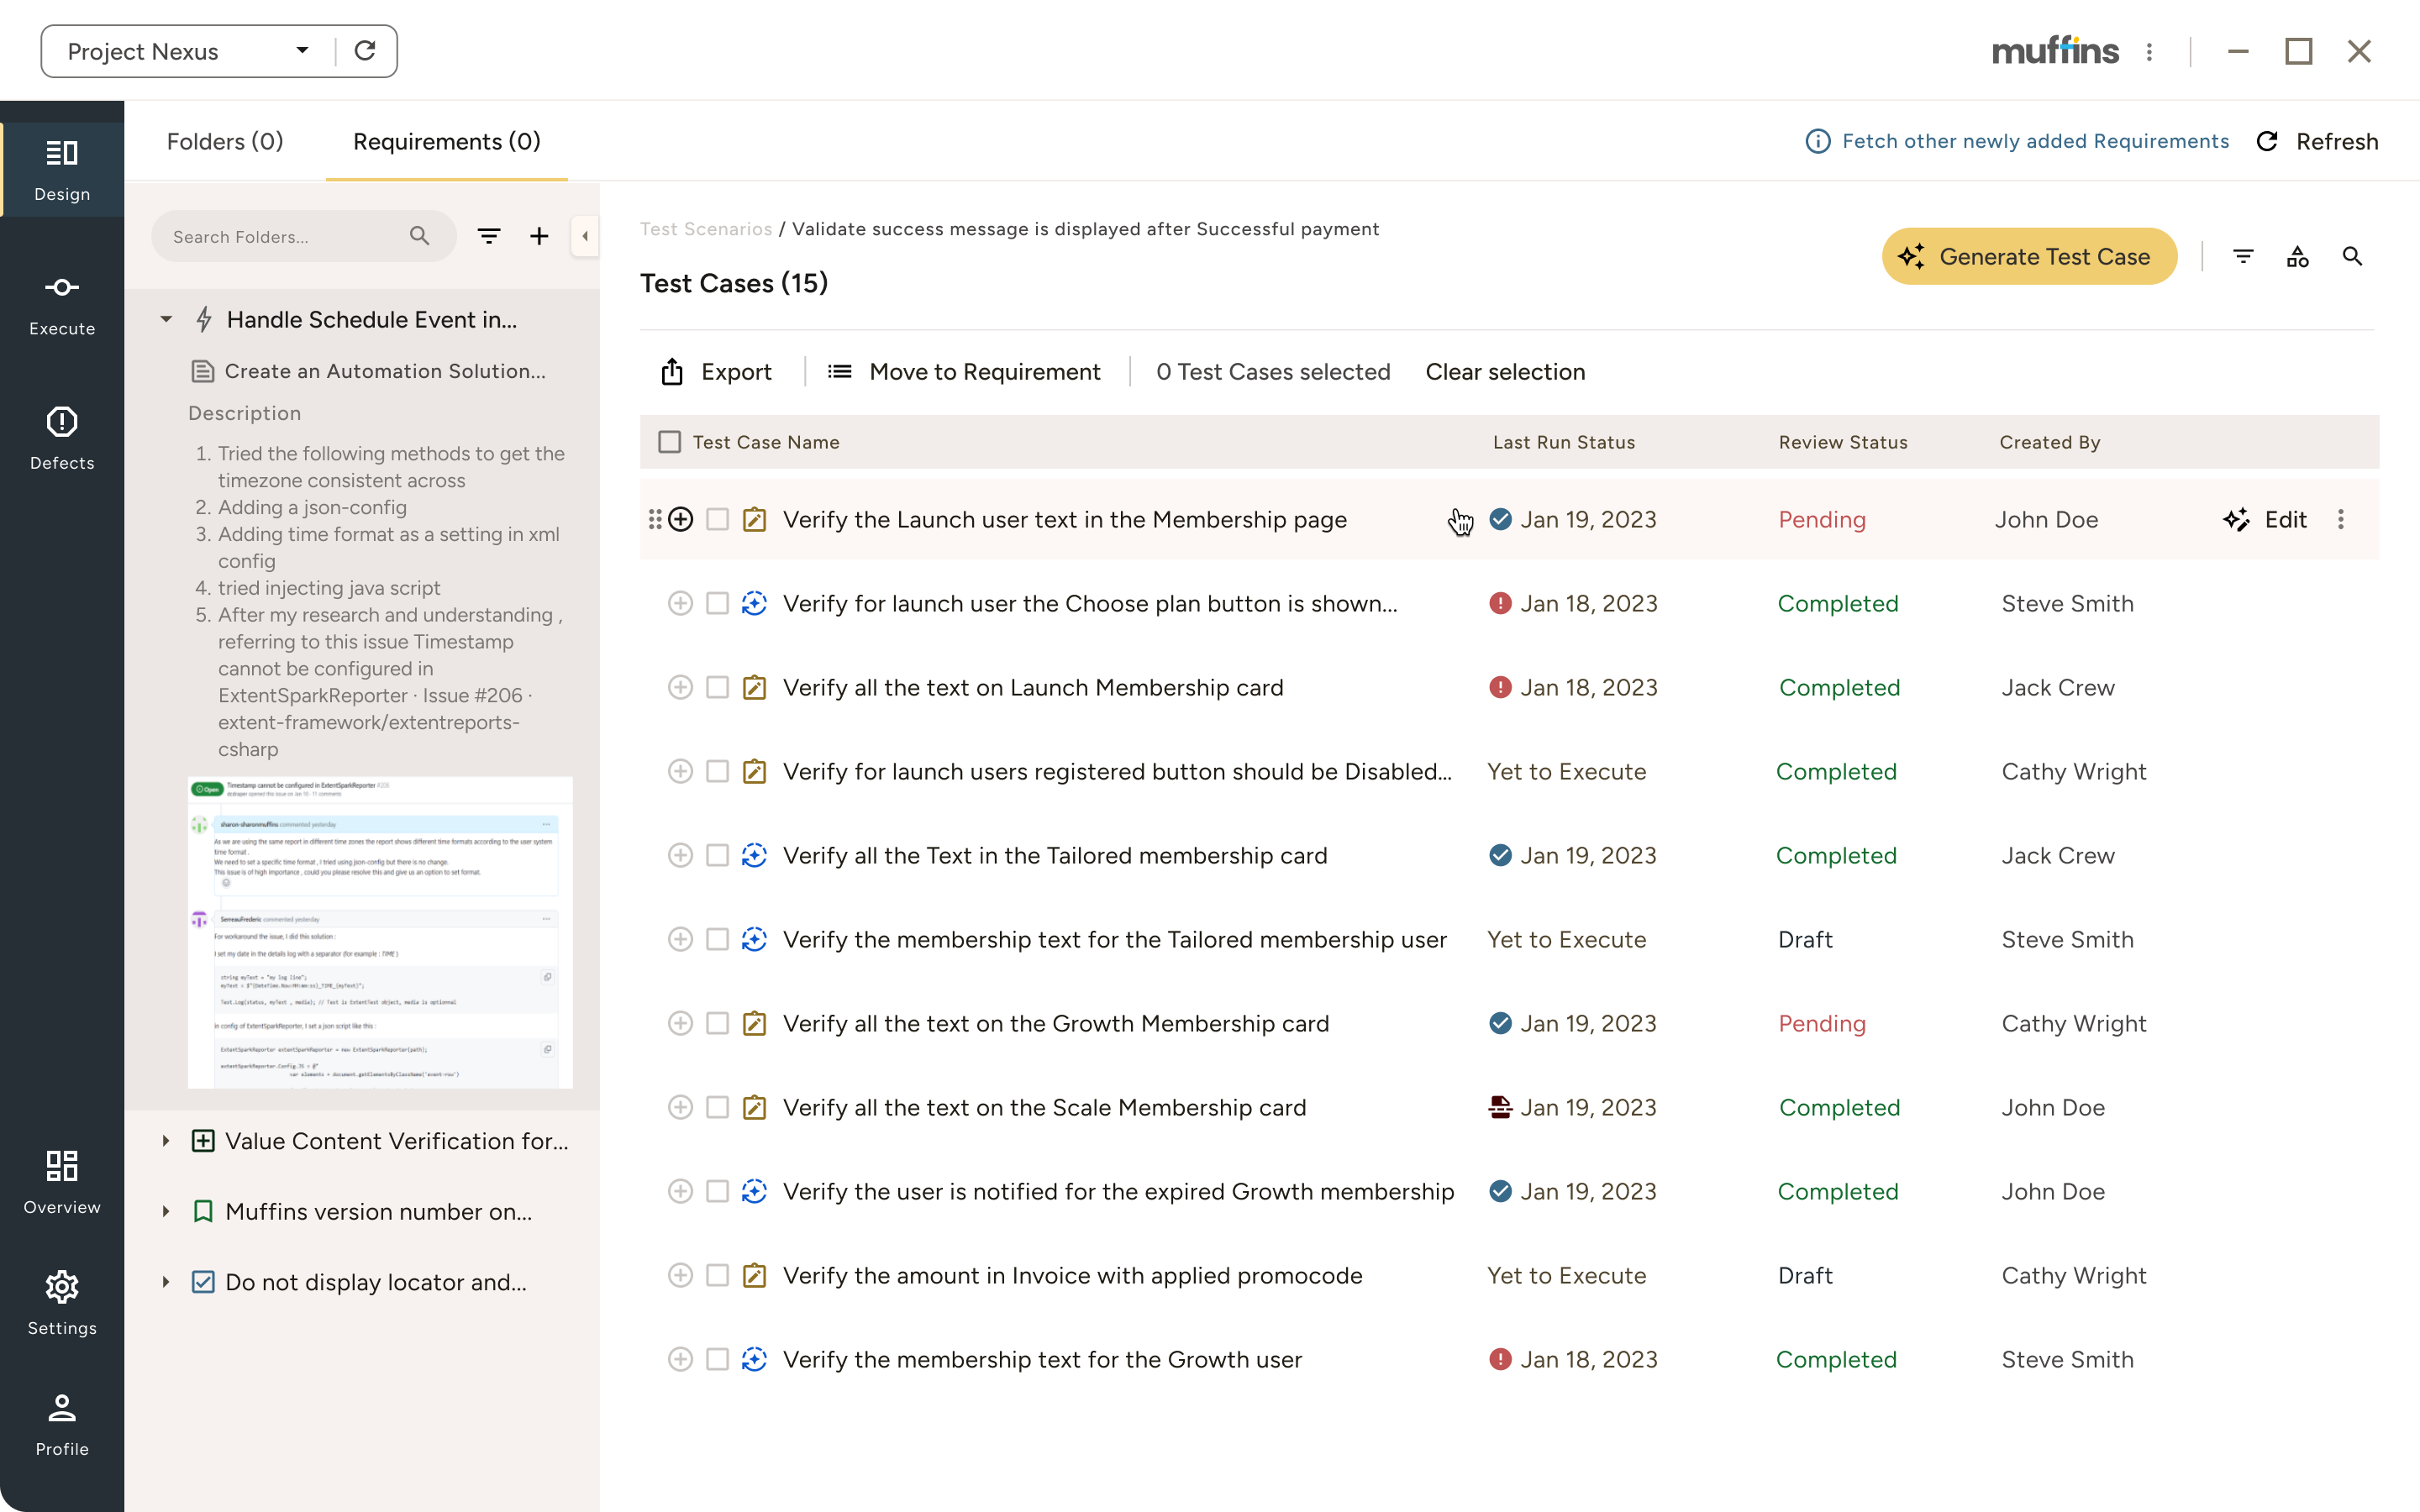
Task: Open the three-dot menu on the highlighted row
Action: pos(2340,519)
